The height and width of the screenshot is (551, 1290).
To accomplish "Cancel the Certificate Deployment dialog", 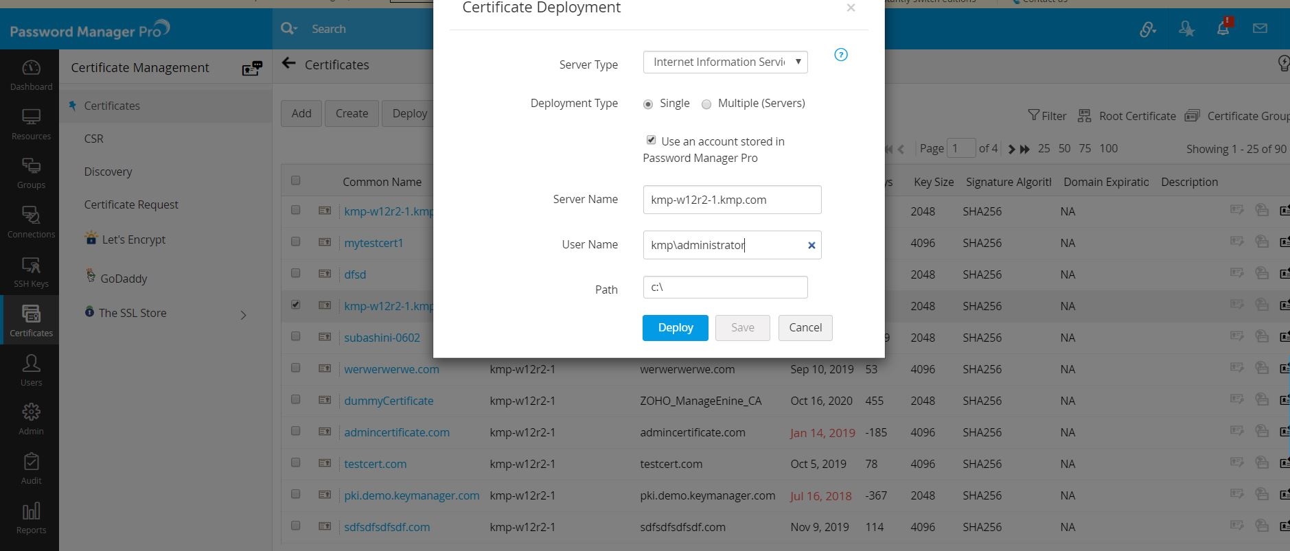I will (x=805, y=327).
